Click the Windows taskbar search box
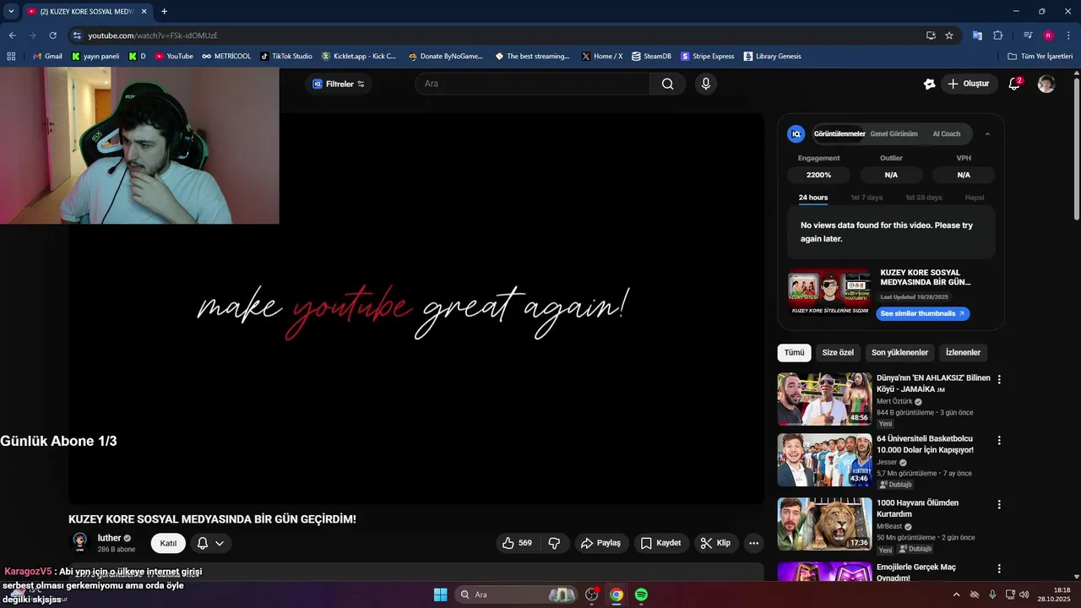 pyautogui.click(x=517, y=594)
